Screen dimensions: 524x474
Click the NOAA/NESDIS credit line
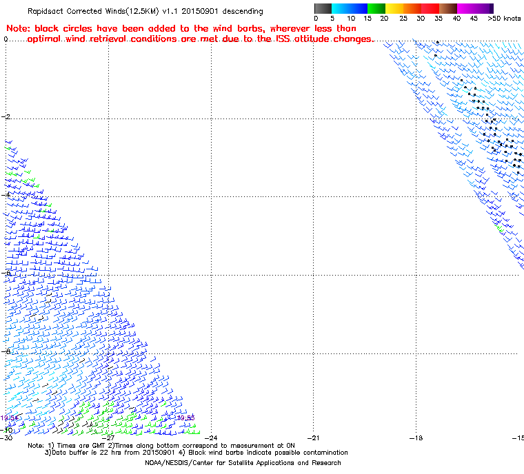[243, 463]
